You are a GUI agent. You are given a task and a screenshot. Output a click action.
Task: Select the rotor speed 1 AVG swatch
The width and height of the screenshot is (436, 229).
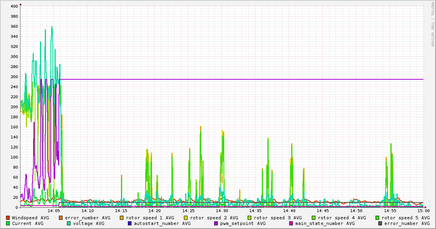122,218
